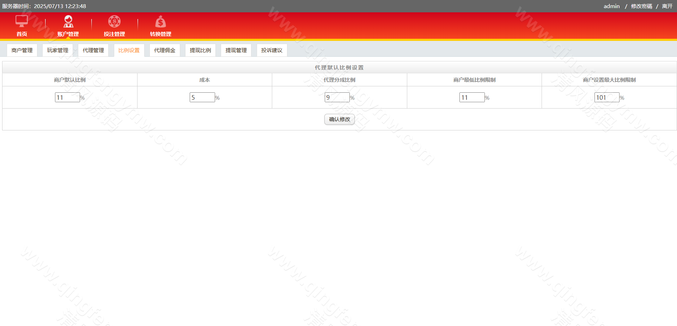Click the home monitor icon
Image resolution: width=677 pixels, height=326 pixels.
pyautogui.click(x=22, y=21)
